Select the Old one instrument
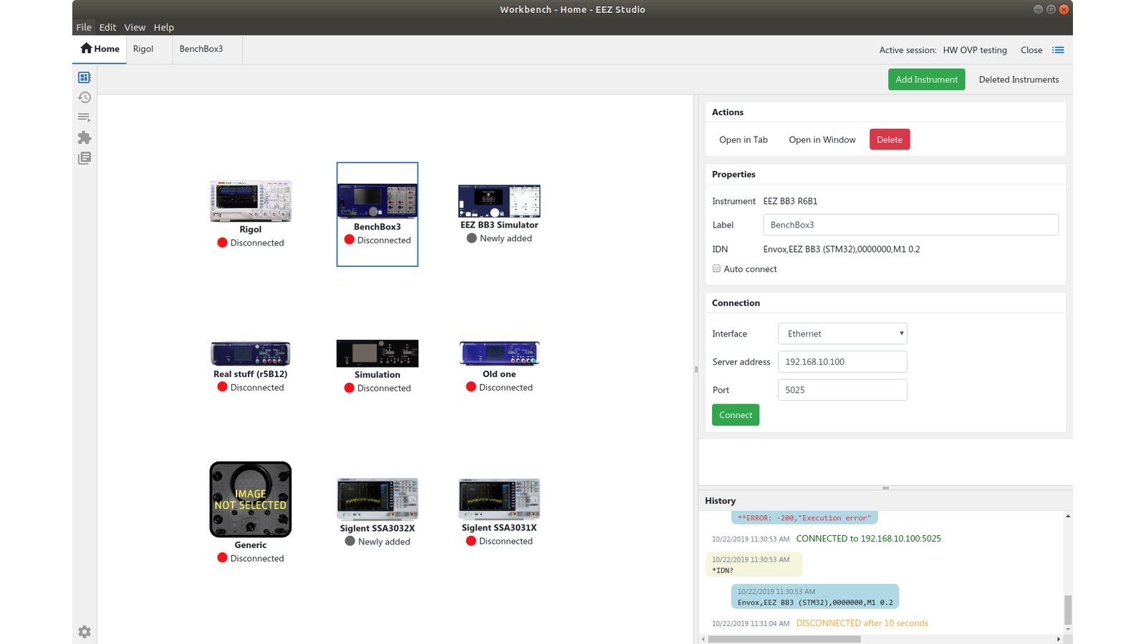 click(499, 367)
